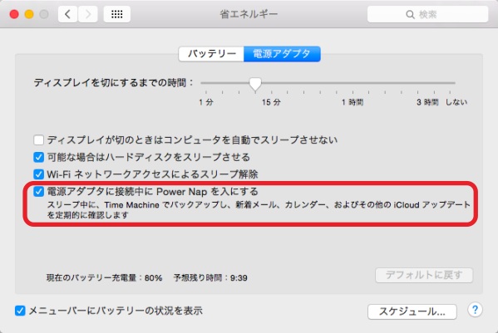The image size is (498, 333).
Task: Click the yellow minimize window button
Action: click(x=29, y=14)
